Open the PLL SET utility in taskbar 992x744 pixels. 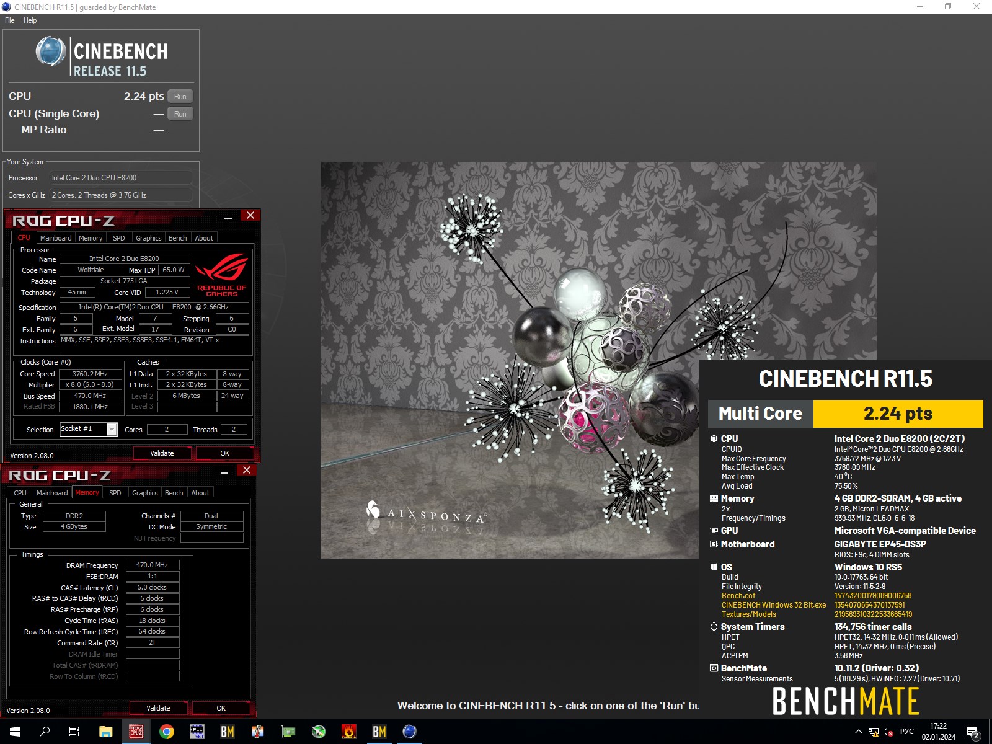(x=197, y=732)
